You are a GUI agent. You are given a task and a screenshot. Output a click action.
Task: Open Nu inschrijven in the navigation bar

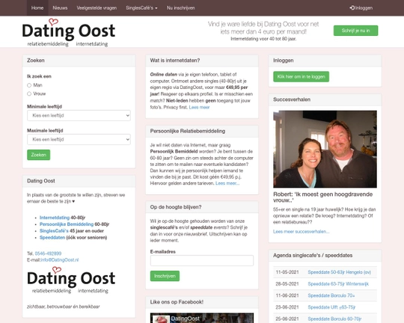click(180, 8)
